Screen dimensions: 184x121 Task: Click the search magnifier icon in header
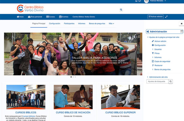click(x=121, y=10)
